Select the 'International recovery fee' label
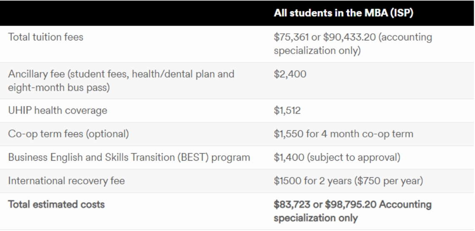This screenshot has height=231, width=475. (x=66, y=181)
